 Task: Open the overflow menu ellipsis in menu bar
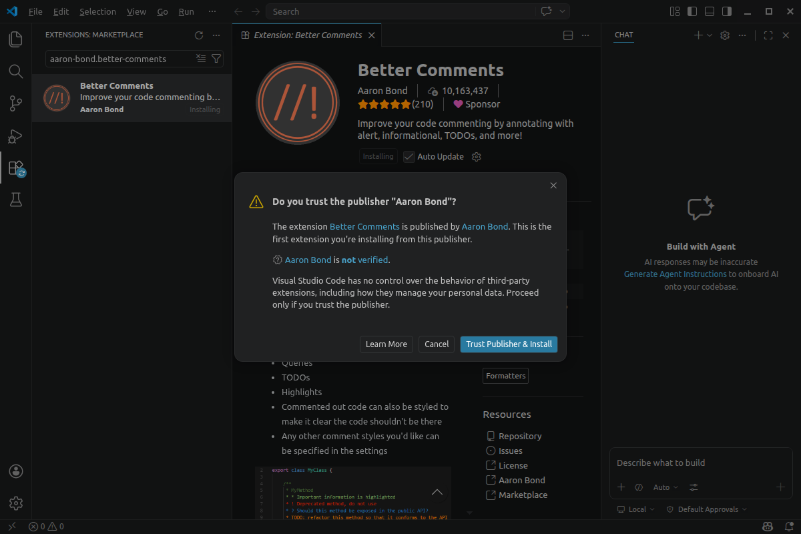click(x=212, y=11)
